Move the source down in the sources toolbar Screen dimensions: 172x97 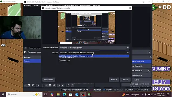62,85
